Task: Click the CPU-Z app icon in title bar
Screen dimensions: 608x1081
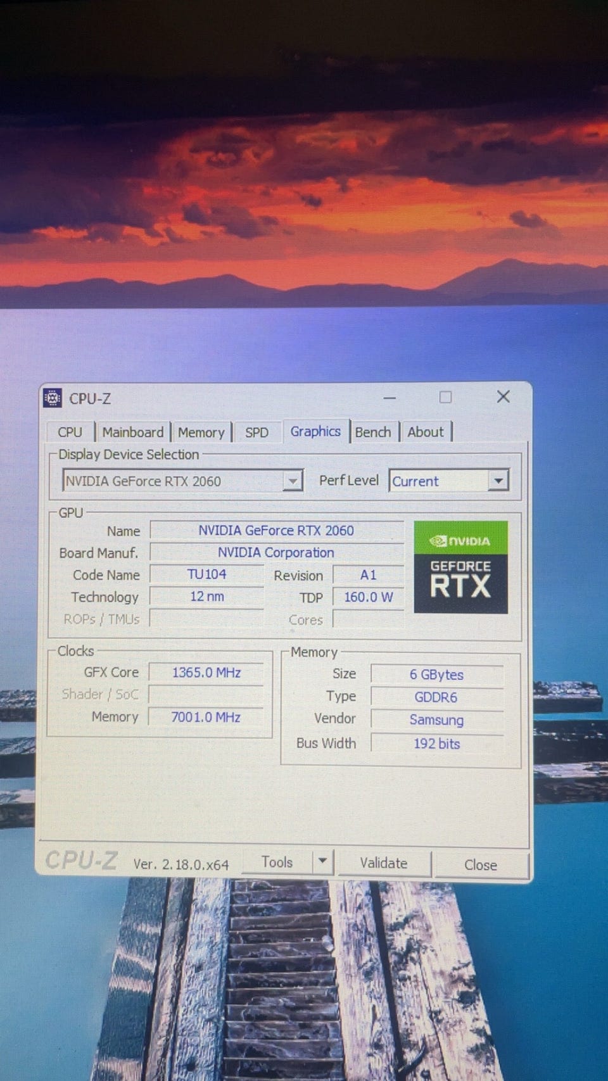Action: click(x=53, y=398)
